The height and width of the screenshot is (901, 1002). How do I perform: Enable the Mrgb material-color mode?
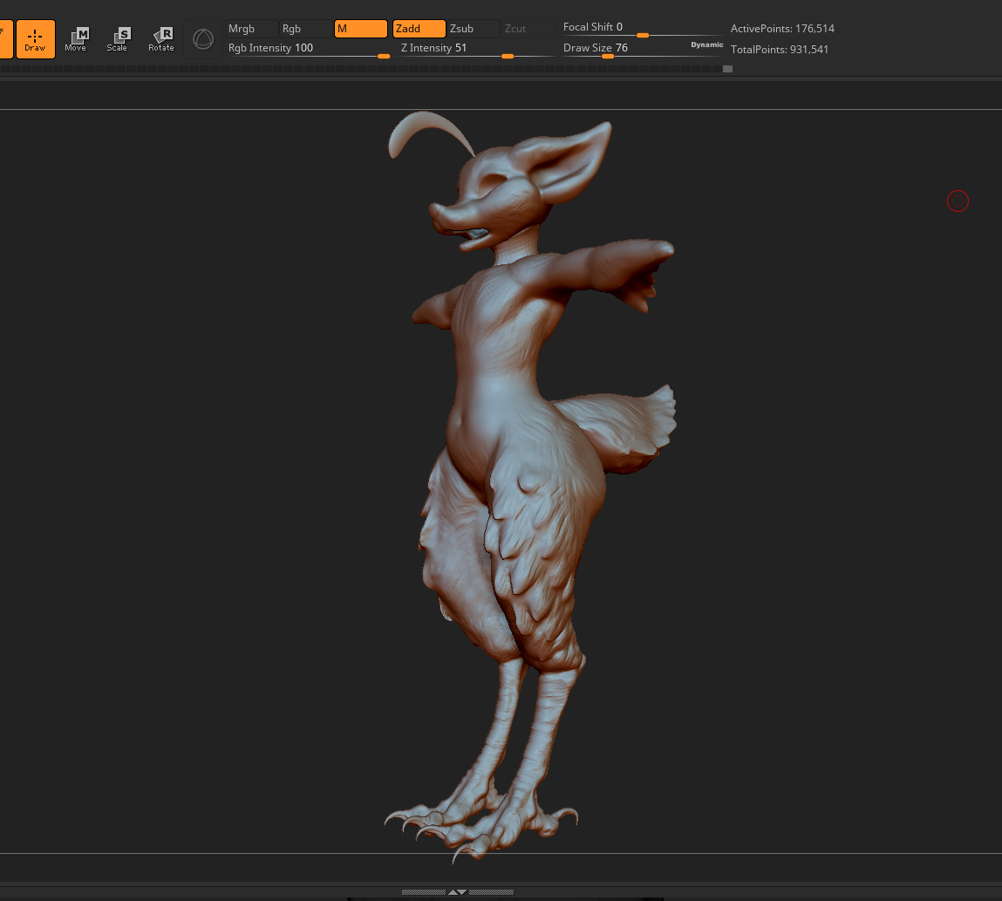click(x=252, y=29)
